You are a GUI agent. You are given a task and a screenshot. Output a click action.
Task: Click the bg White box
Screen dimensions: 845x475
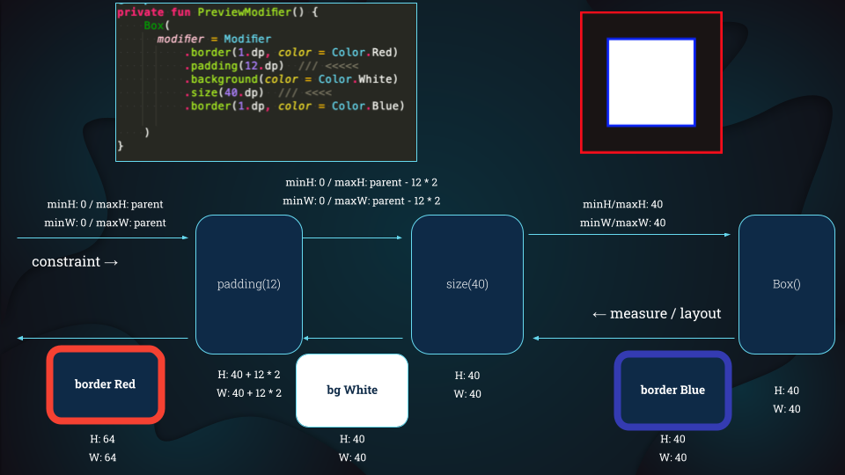pos(352,390)
